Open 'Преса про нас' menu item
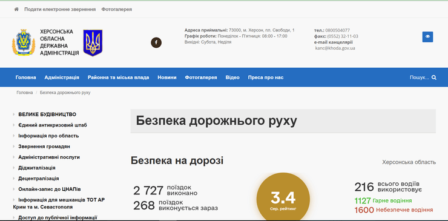The image size is (448, 221). 266,78
